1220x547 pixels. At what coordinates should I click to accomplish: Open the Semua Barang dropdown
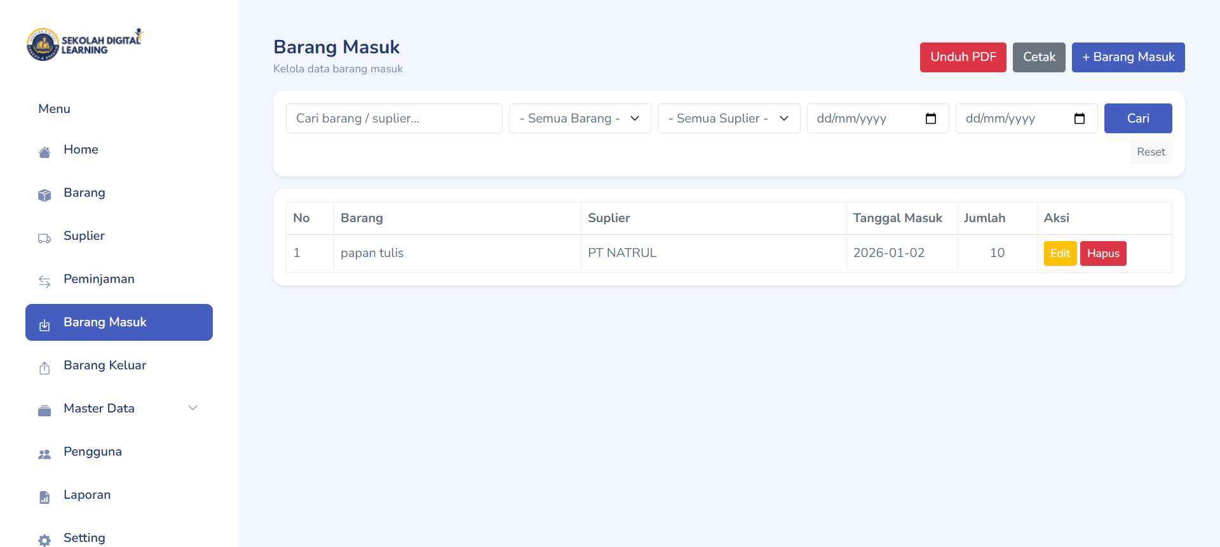[x=579, y=119]
